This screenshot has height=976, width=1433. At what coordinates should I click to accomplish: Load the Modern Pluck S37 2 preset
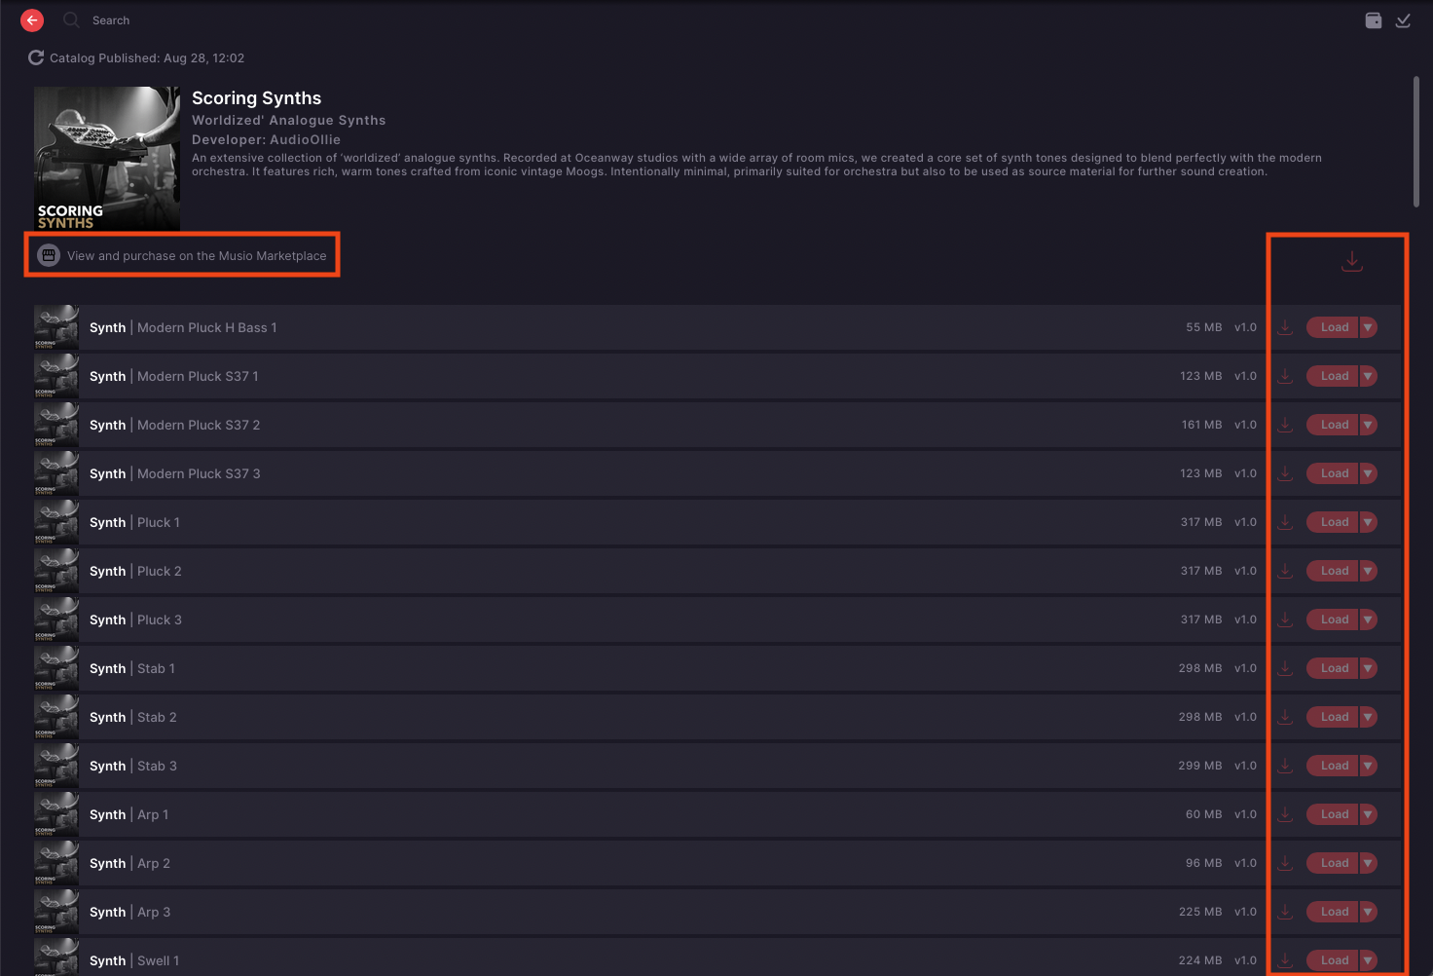1333,425
